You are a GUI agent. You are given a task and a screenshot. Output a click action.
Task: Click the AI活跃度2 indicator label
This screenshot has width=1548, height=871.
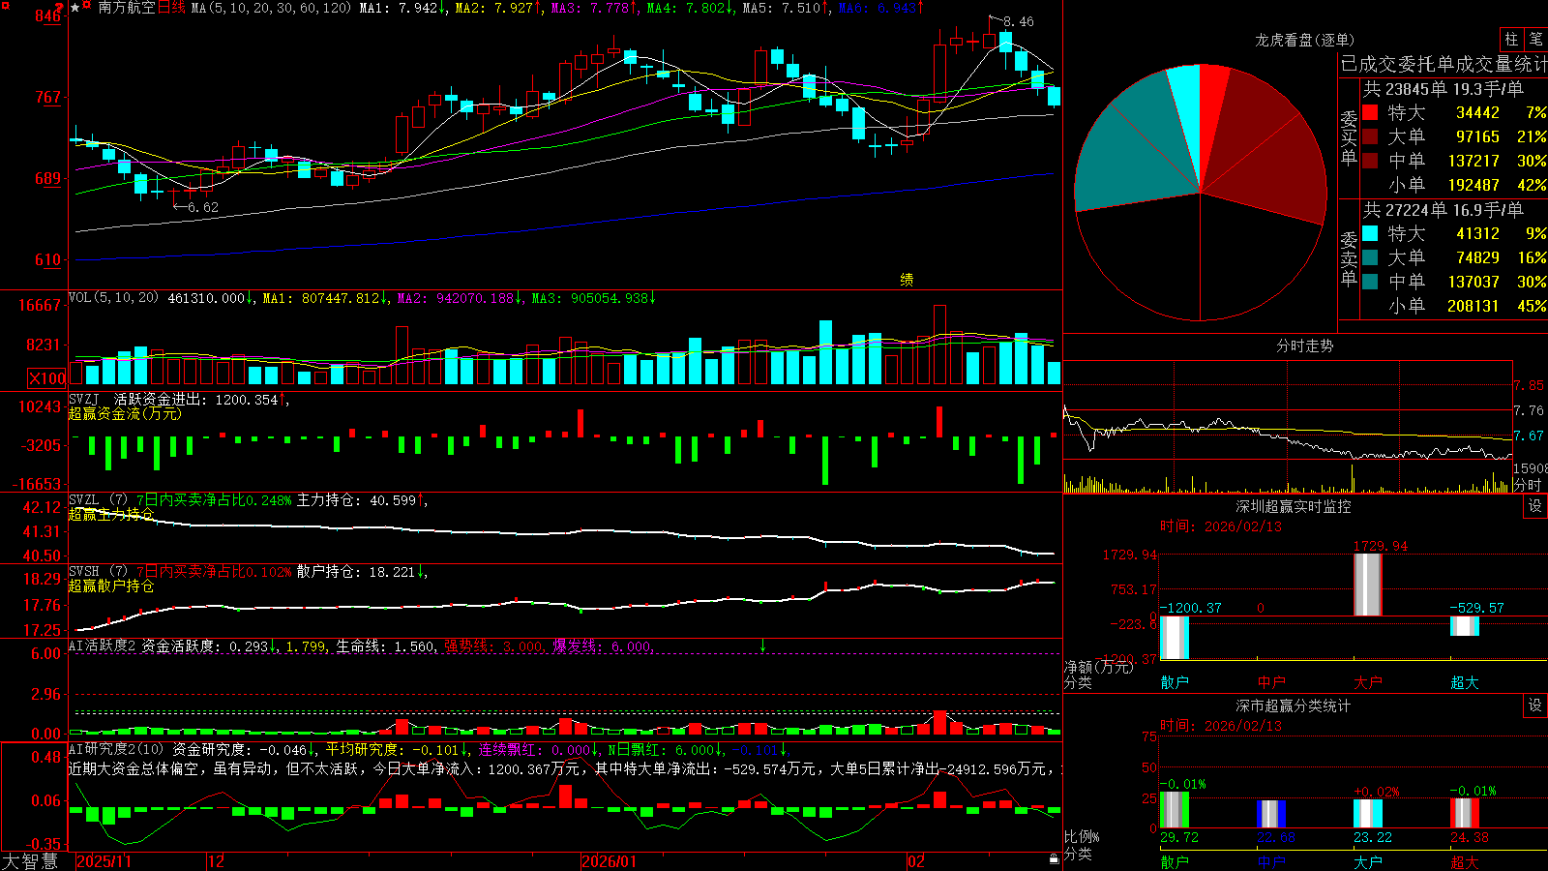pos(103,646)
